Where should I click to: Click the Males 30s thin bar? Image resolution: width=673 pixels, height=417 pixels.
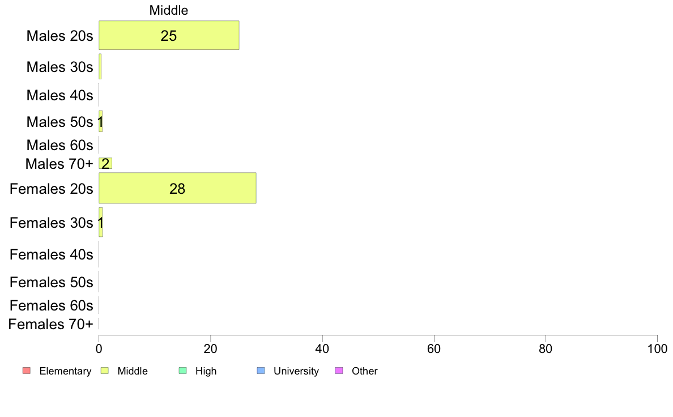tap(100, 66)
